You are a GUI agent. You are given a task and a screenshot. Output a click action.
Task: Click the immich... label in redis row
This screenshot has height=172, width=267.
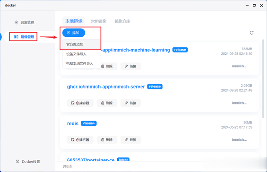239,140
